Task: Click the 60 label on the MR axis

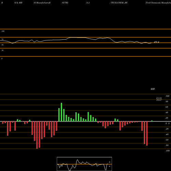Action: (x=167, y=107)
